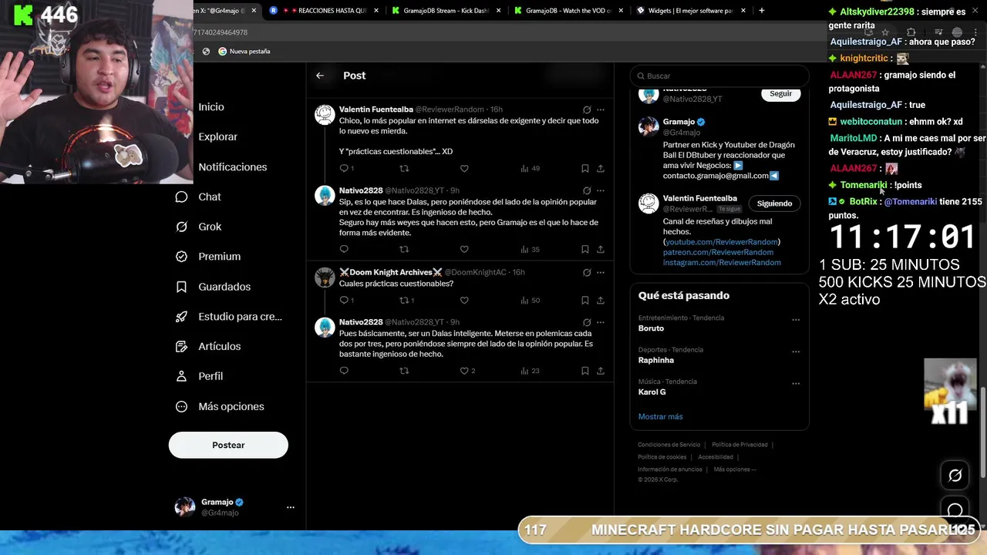Switch to GramajoDB Stream Kick Dashboard tab
Image resolution: width=987 pixels, height=555 pixels.
(x=446, y=11)
